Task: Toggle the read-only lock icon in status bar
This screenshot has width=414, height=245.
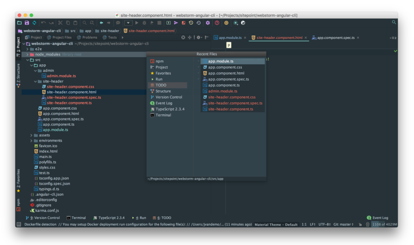Action: 360,224
